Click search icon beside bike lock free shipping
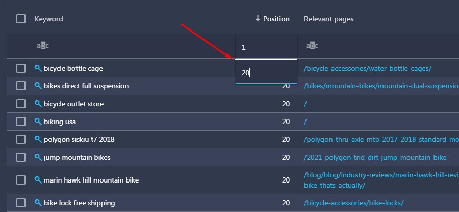459x212 pixels. pos(38,203)
